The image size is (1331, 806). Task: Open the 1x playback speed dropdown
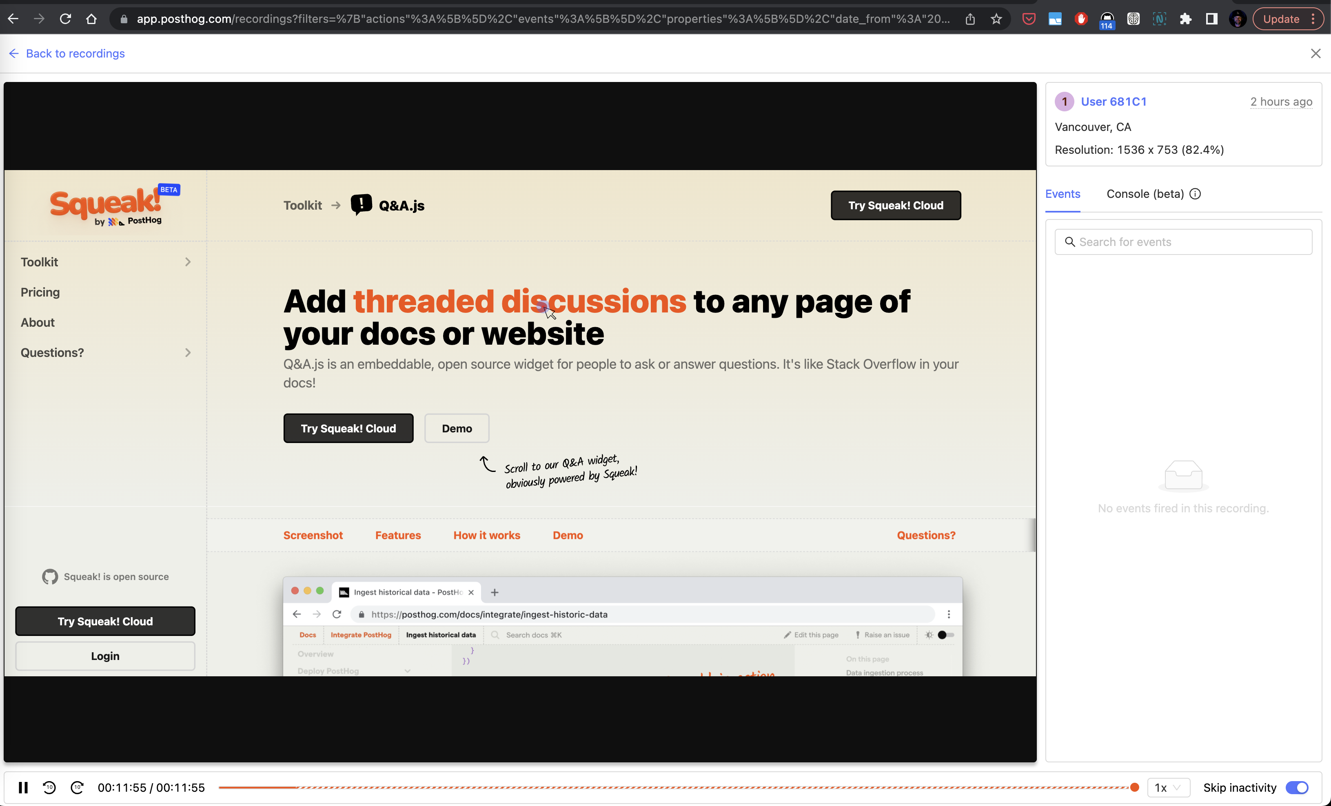tap(1168, 788)
